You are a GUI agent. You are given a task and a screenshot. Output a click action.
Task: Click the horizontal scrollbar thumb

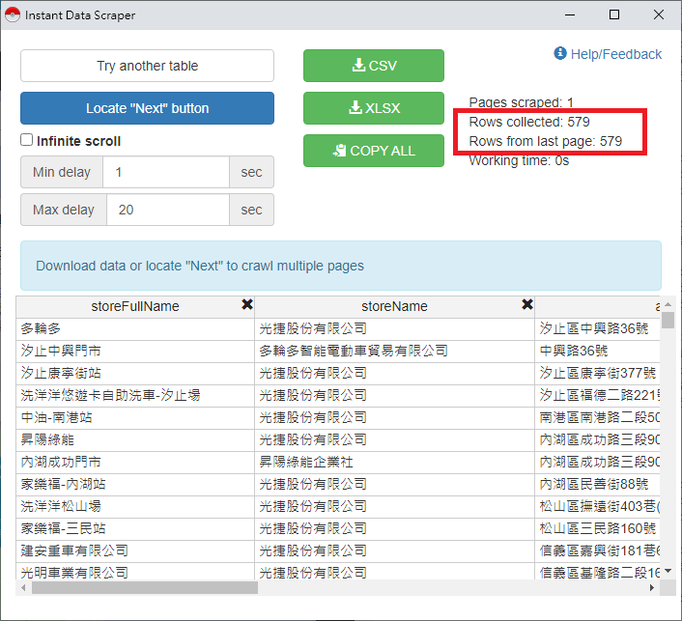click(145, 588)
